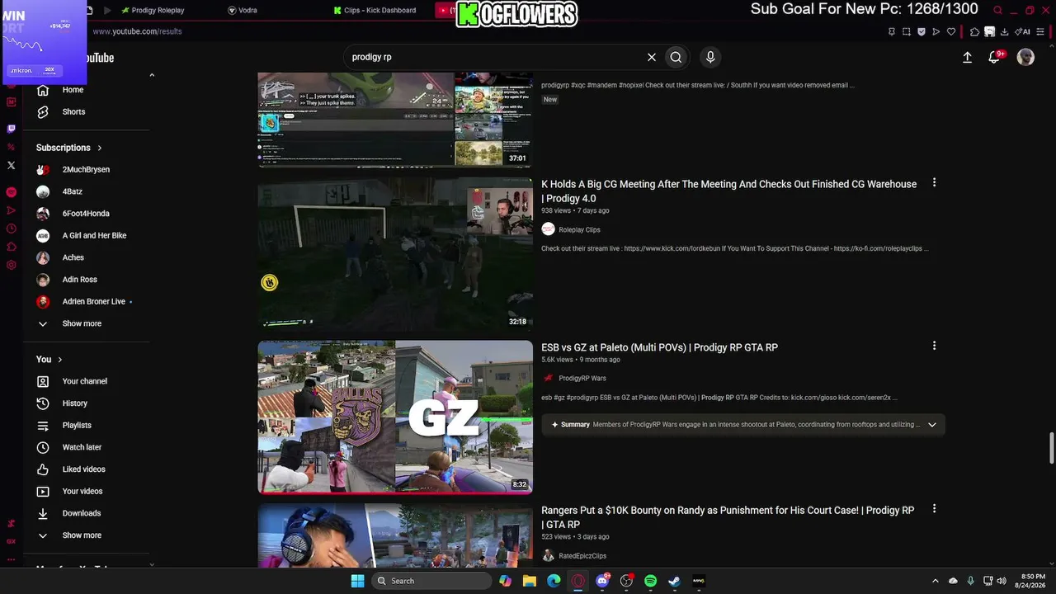Open options menu for K Holds A Big CG Meeting video
This screenshot has height=594, width=1056.
(934, 182)
